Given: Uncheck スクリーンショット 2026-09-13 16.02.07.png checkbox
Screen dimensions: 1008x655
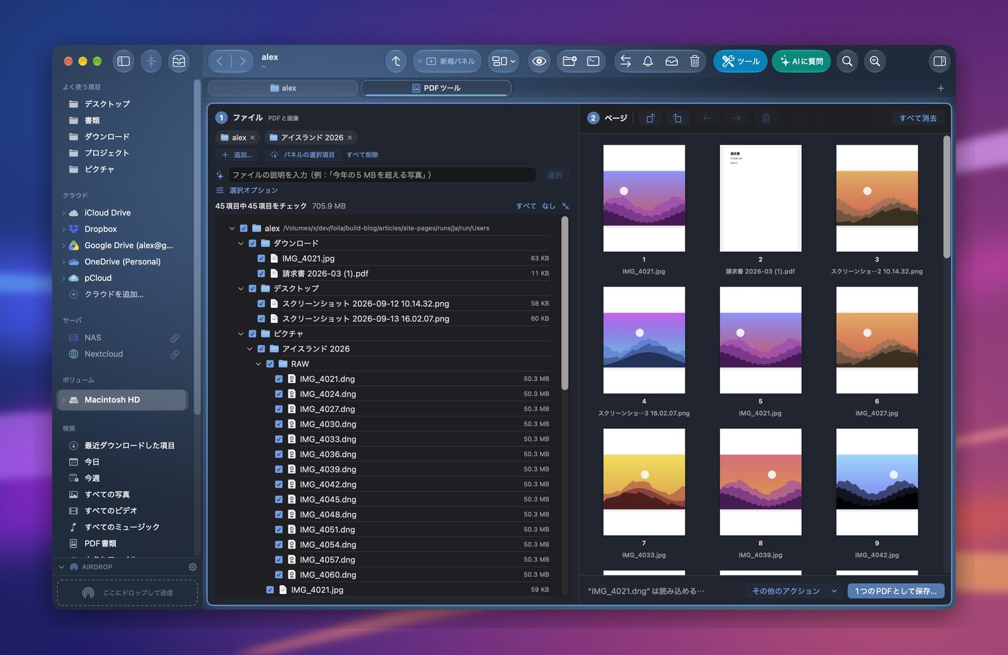Looking at the screenshot, I should pos(261,319).
